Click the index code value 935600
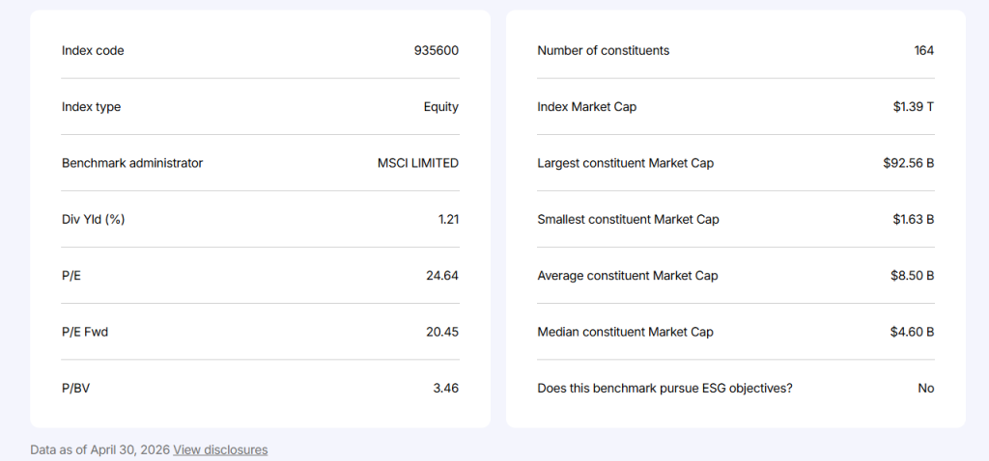The height and width of the screenshot is (461, 989). [x=437, y=50]
